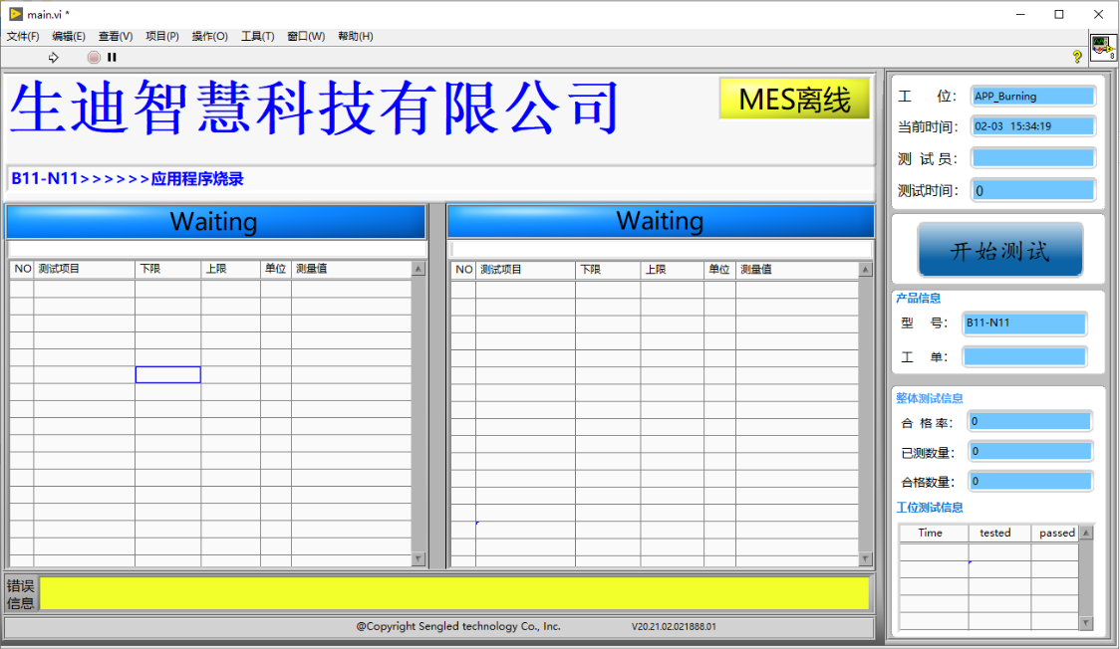
Task: Click the 工位 field showing APP_Burning
Action: point(1033,97)
